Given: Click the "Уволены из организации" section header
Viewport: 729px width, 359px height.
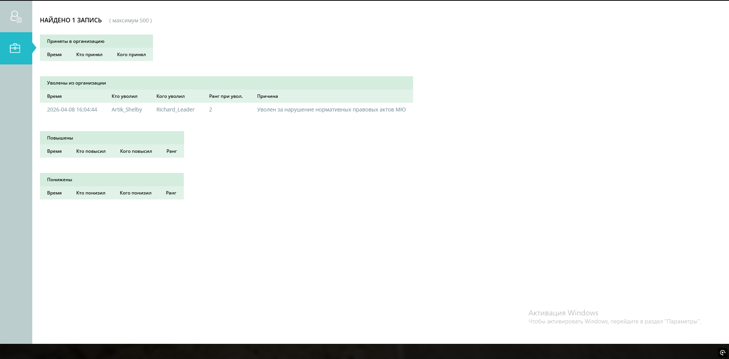Looking at the screenshot, I should [76, 83].
